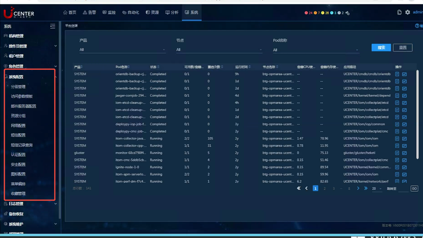
Task: Open monitoring chart for jaeger-cornjob pod
Action: pyautogui.click(x=404, y=96)
